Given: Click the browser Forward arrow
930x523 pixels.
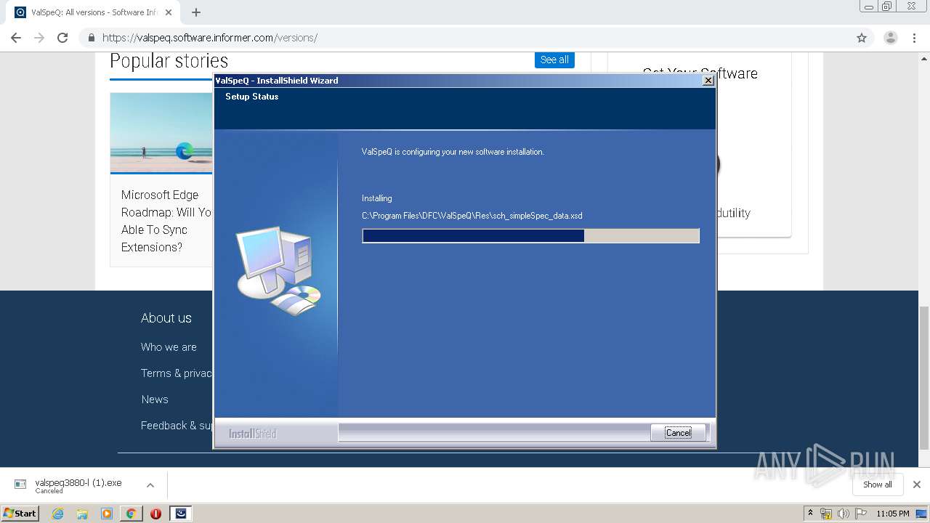Looking at the screenshot, I should click(39, 38).
